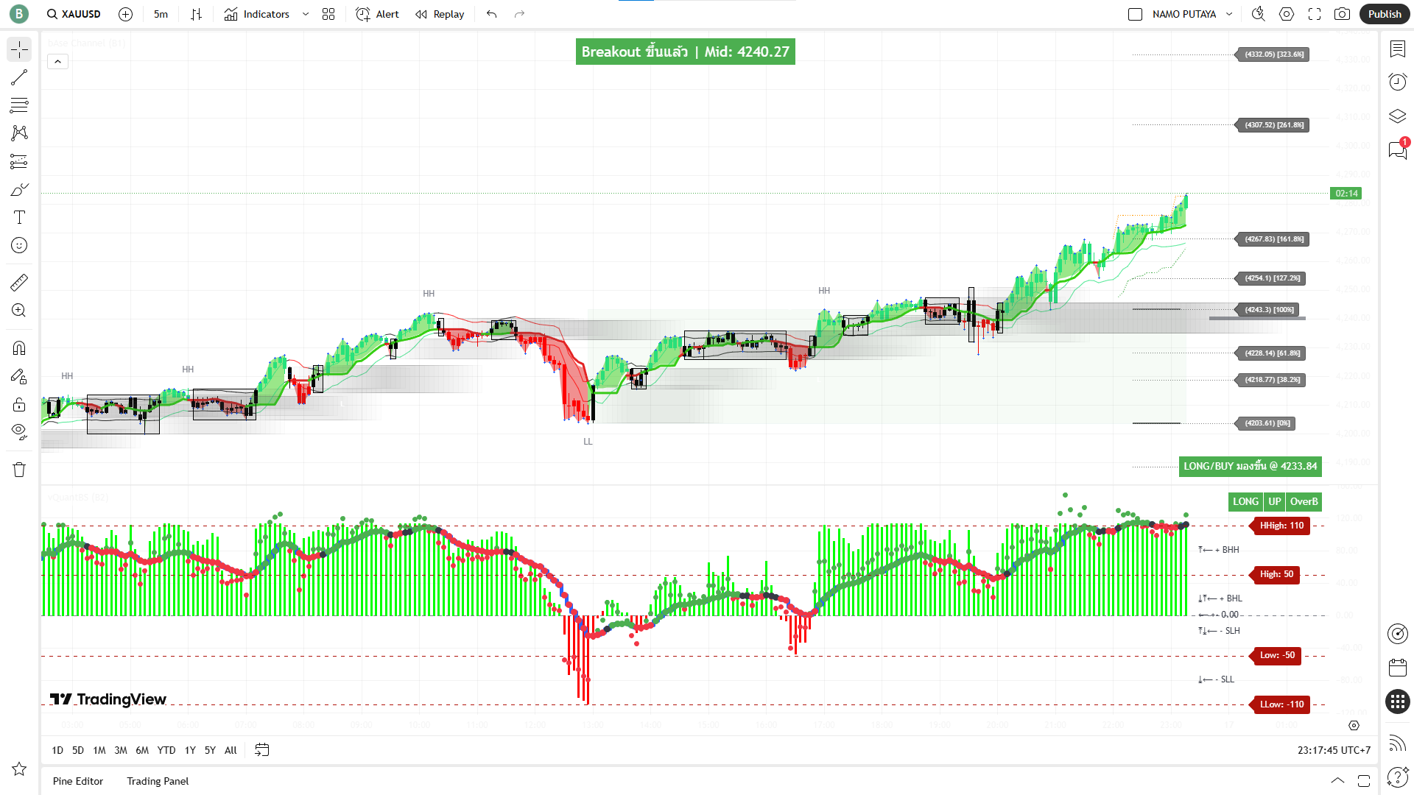The width and height of the screenshot is (1414, 795).
Task: Click the trash remove objects icon
Action: 19,470
